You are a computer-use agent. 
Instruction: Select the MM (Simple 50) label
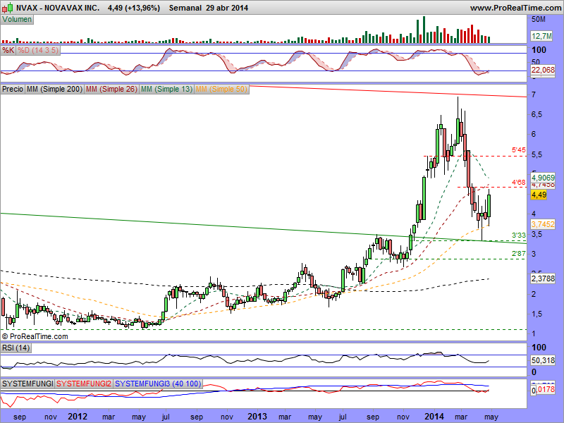[x=221, y=89]
